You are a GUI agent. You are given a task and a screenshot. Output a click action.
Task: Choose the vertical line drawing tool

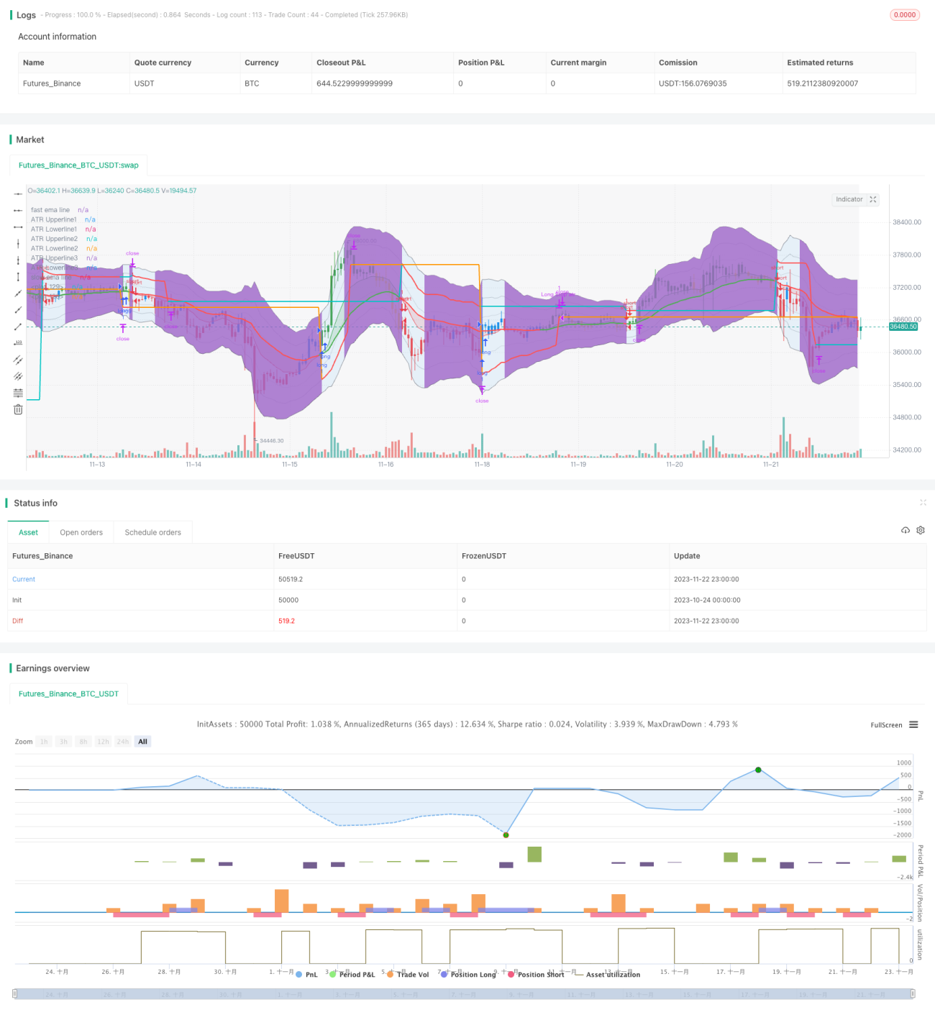coord(18,244)
